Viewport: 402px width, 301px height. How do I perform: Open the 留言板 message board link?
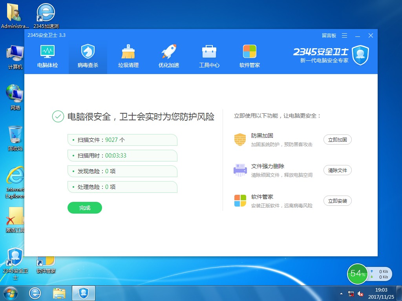pyautogui.click(x=329, y=36)
